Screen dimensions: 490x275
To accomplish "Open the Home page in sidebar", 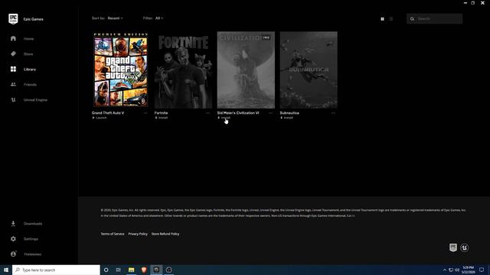I will 28,39.
